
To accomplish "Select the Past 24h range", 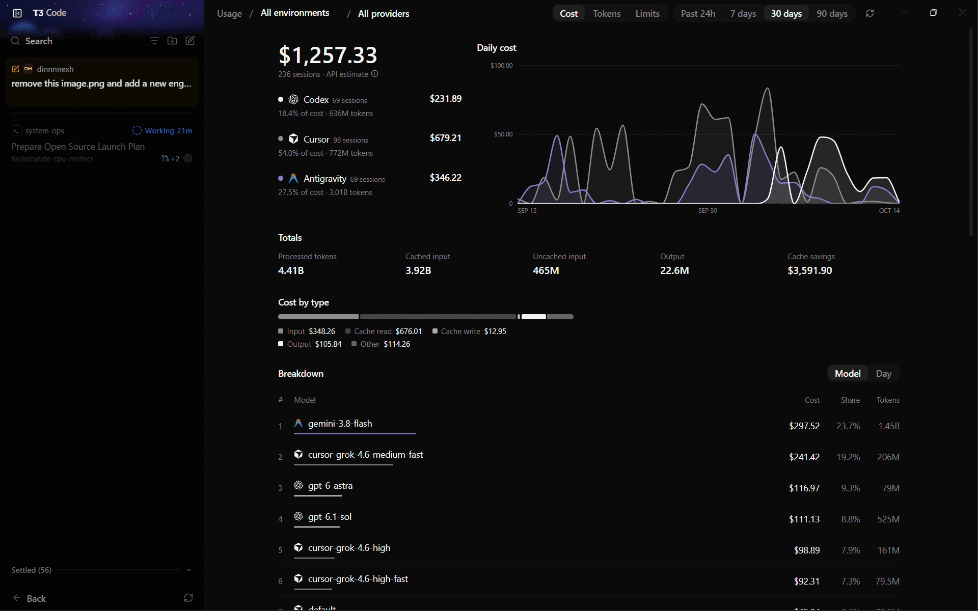I will [x=698, y=13].
